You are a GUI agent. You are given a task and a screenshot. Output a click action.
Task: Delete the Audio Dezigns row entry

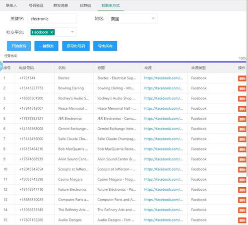click(242, 220)
